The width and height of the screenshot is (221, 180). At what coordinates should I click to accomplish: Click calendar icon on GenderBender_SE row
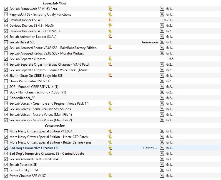[162, 98]
